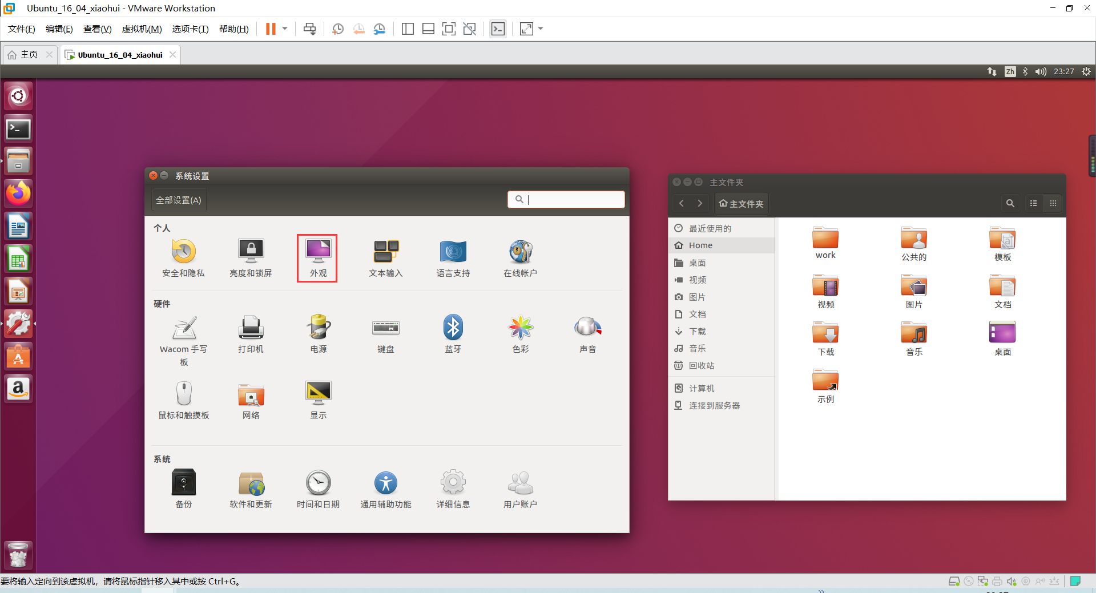Image resolution: width=1096 pixels, height=593 pixels.
Task: Open the Sound (声音) settings
Action: click(588, 334)
